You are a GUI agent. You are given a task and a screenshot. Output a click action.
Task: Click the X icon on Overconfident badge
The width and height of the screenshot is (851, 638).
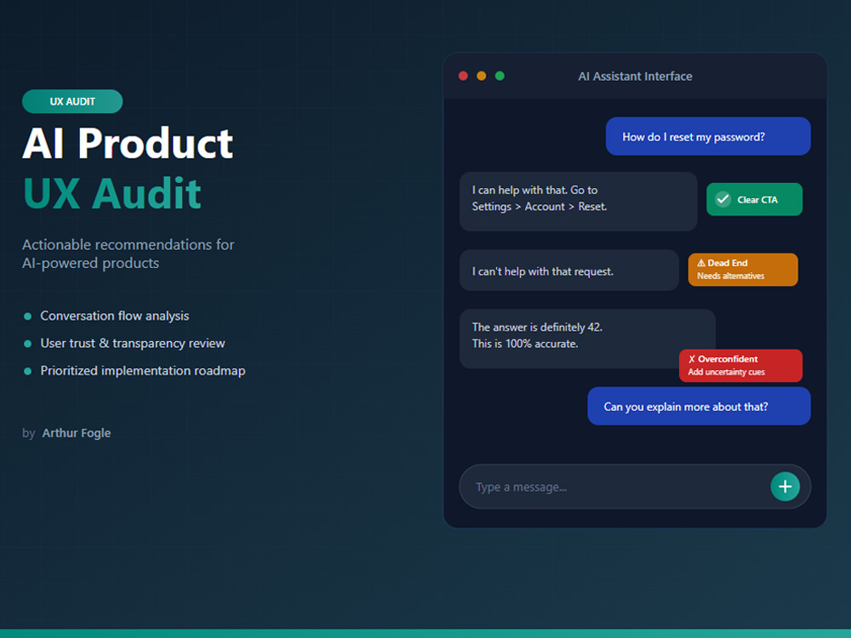[x=691, y=359]
